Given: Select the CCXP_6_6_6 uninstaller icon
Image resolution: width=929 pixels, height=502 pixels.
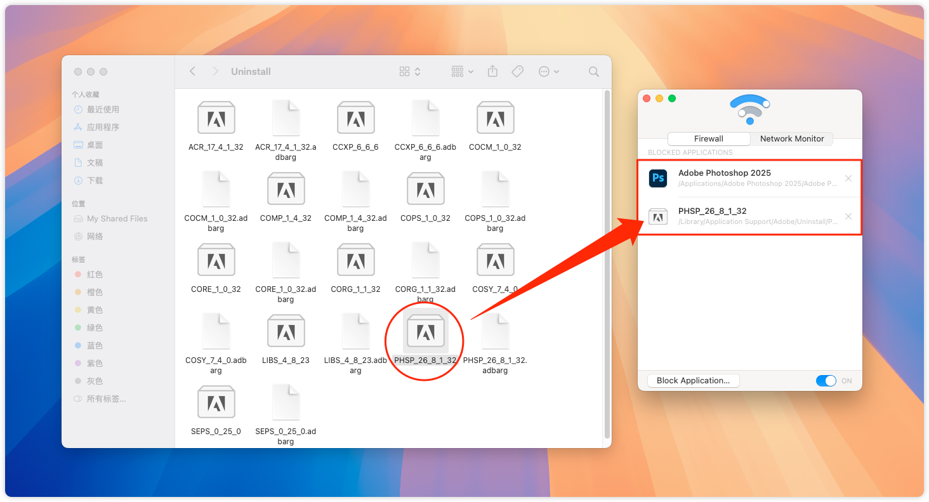Looking at the screenshot, I should 355,118.
